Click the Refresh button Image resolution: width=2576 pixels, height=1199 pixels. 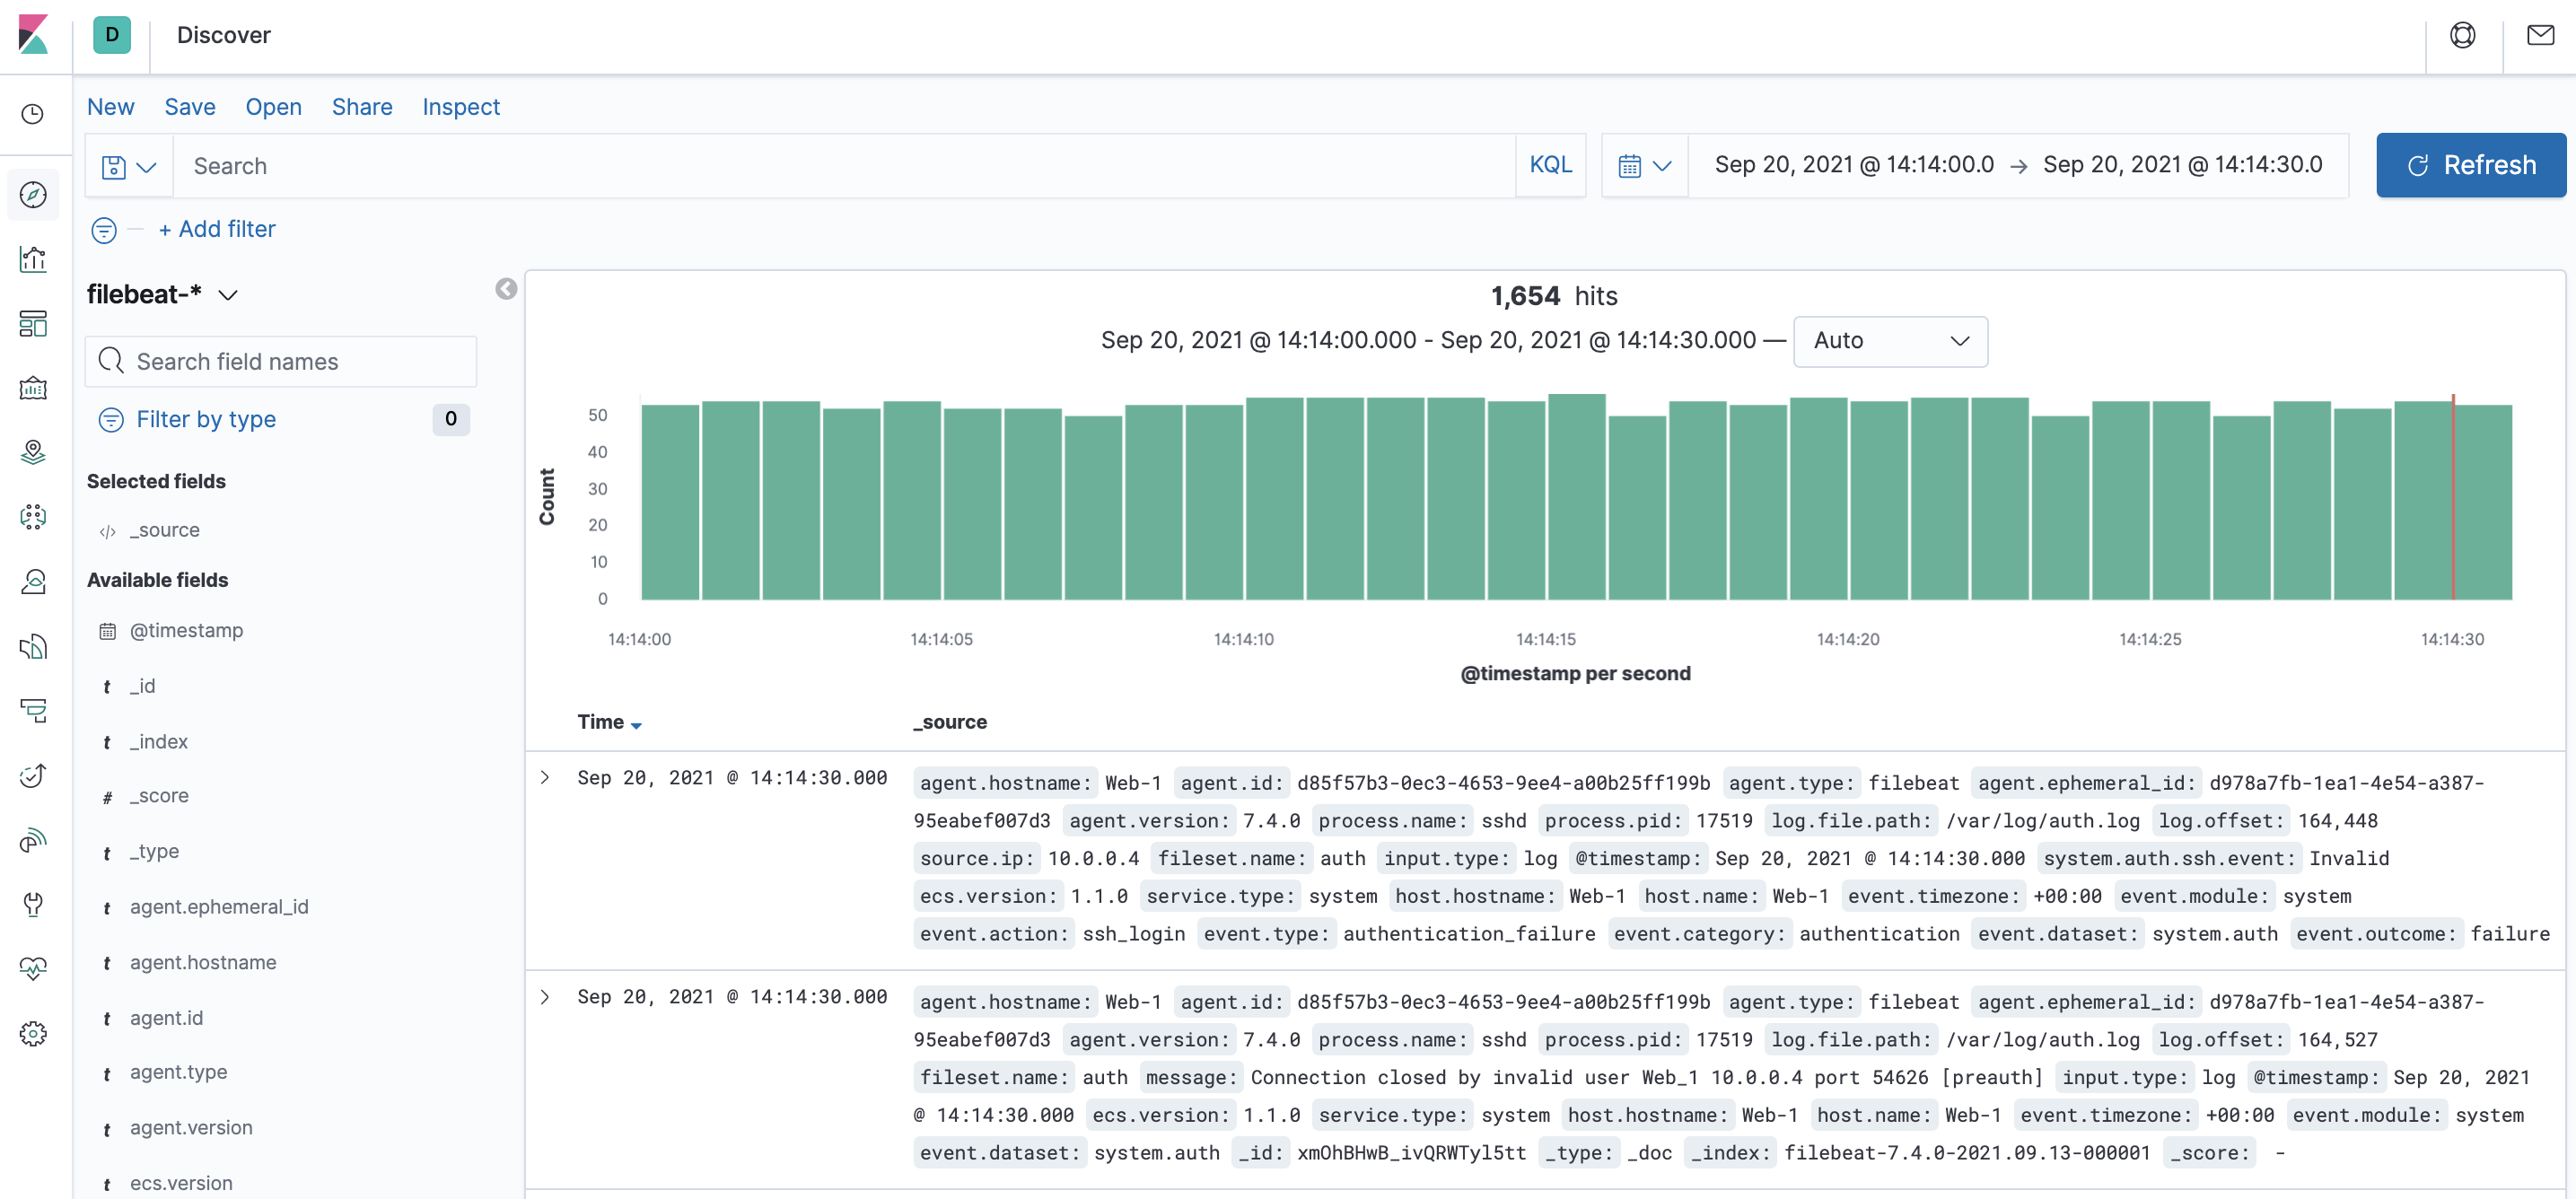pos(2470,165)
